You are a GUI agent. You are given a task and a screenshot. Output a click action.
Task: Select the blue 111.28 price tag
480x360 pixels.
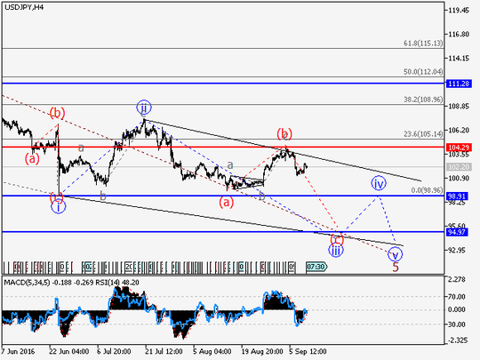point(459,84)
